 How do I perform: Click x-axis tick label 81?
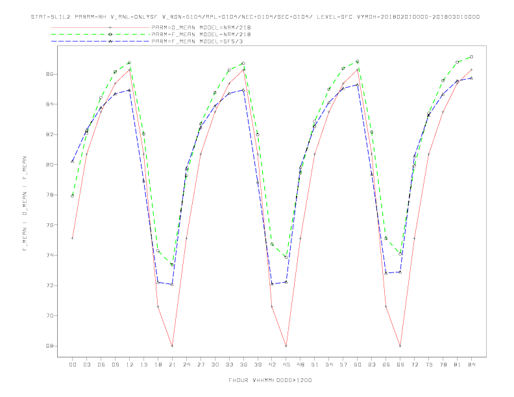point(458,365)
